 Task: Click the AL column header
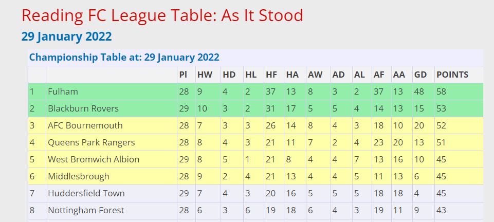pos(359,75)
